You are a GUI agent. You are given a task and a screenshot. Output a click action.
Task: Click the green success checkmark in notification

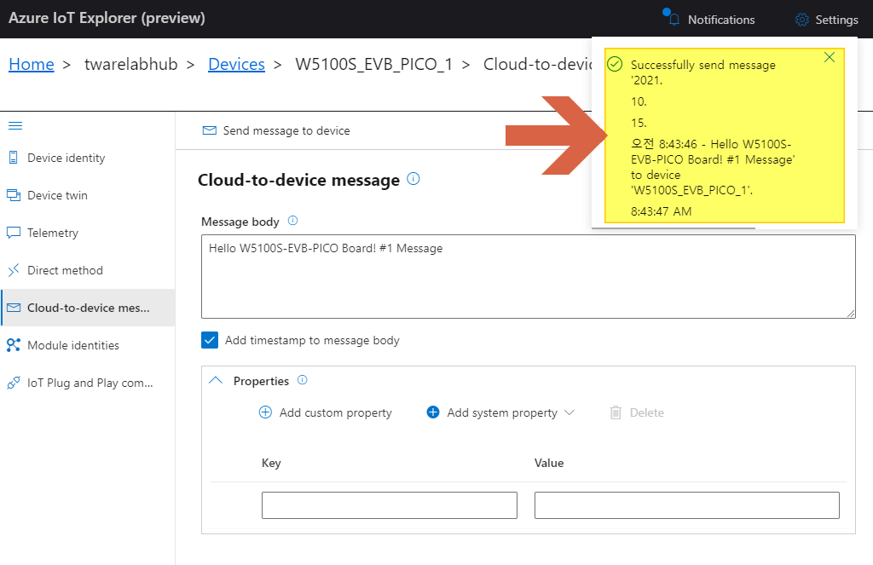pos(615,64)
